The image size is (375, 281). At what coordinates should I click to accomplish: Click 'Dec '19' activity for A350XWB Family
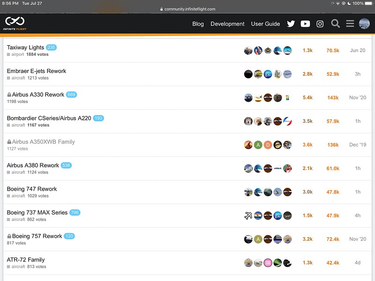click(x=358, y=145)
